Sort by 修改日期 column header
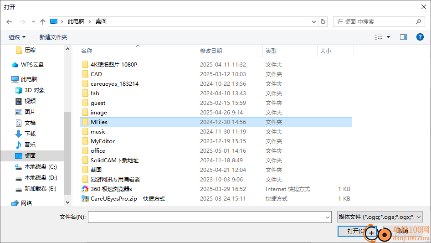Image resolution: width=431 pixels, height=243 pixels. [x=211, y=51]
